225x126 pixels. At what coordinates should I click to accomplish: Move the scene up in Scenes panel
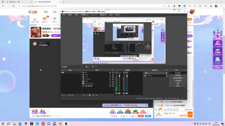[69, 95]
